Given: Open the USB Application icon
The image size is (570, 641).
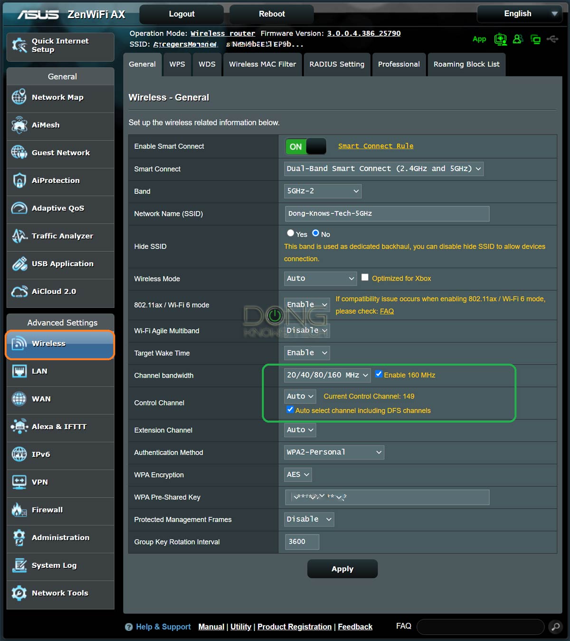Looking at the screenshot, I should tap(19, 264).
